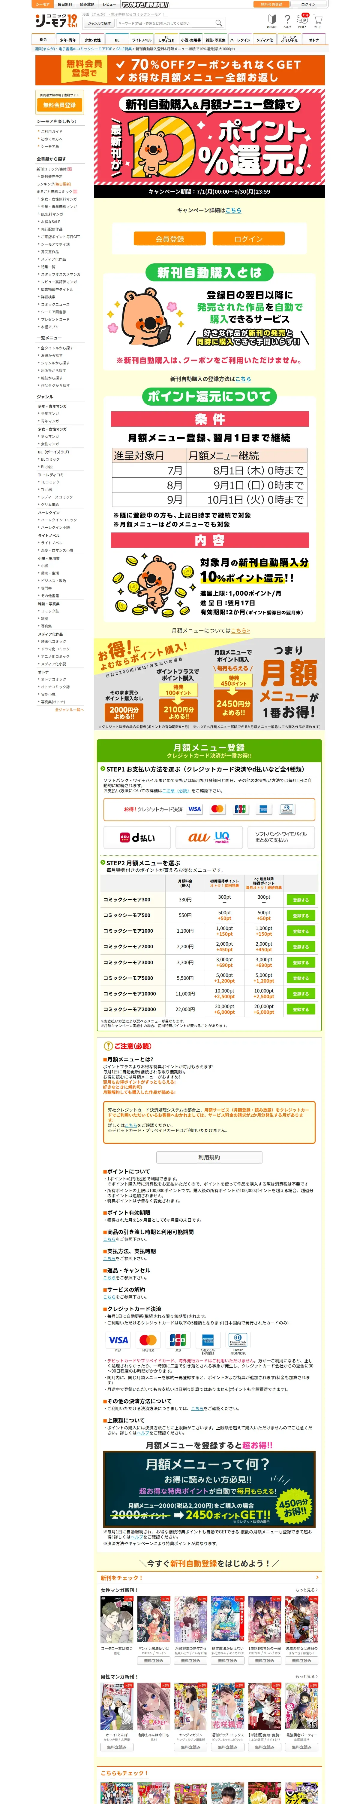Open the ライトノベル navigation tab
This screenshot has width=360, height=1804.
pyautogui.click(x=141, y=40)
